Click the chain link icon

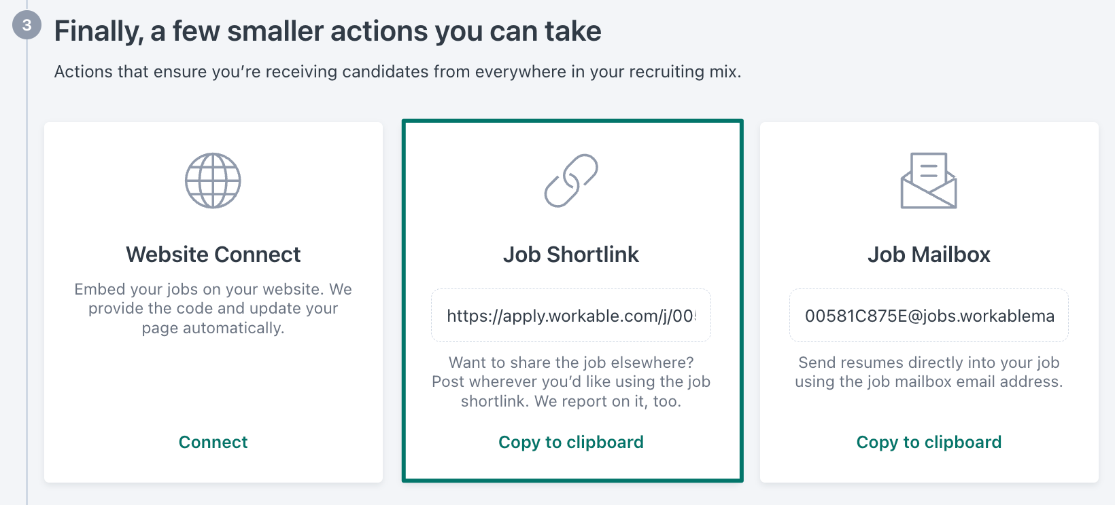click(571, 181)
